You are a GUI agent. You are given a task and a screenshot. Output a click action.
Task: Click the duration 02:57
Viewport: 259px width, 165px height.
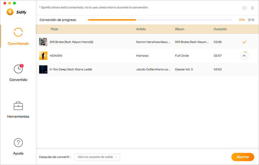pos(218,56)
